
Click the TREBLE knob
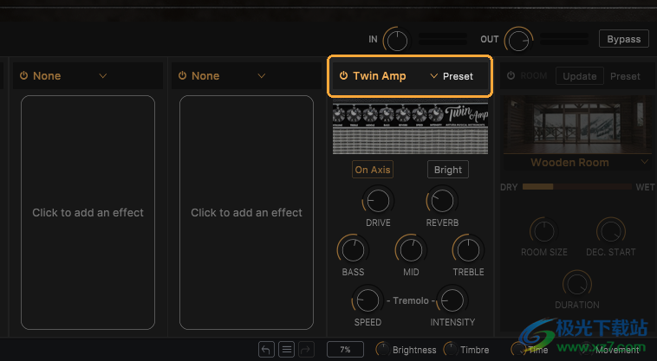(468, 249)
